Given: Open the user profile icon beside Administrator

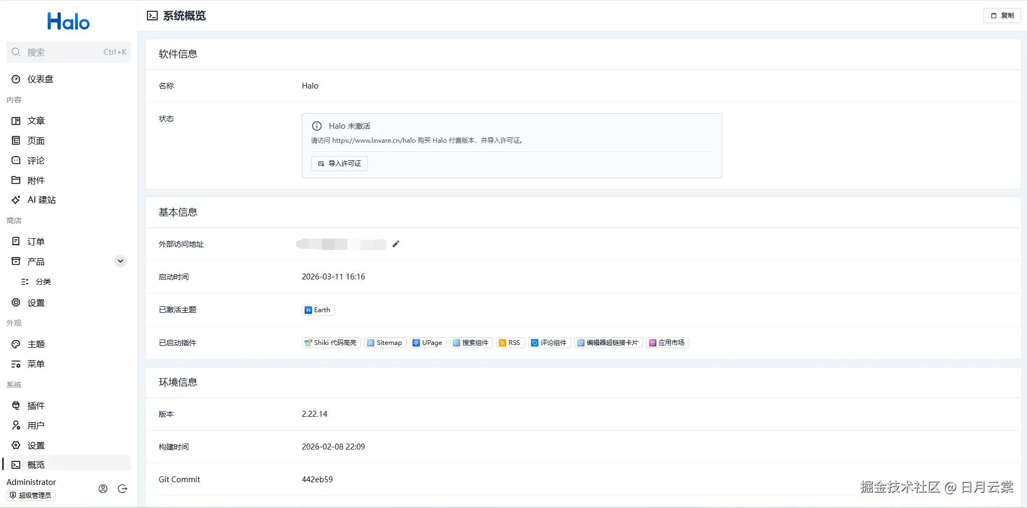Looking at the screenshot, I should 103,489.
